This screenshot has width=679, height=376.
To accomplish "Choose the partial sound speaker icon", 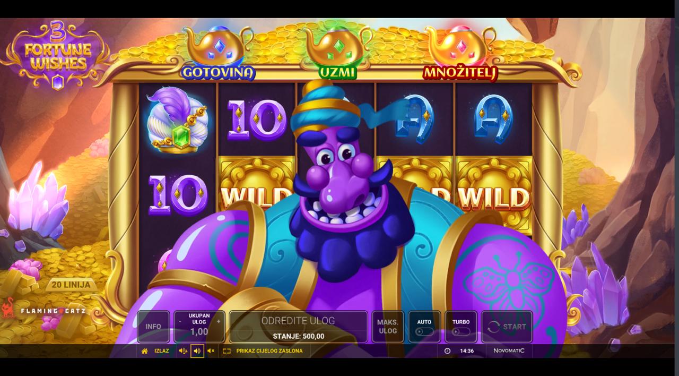I will 183,351.
